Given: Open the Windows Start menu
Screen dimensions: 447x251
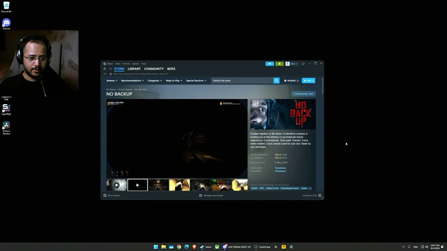Looking at the screenshot, I should 156,247.
